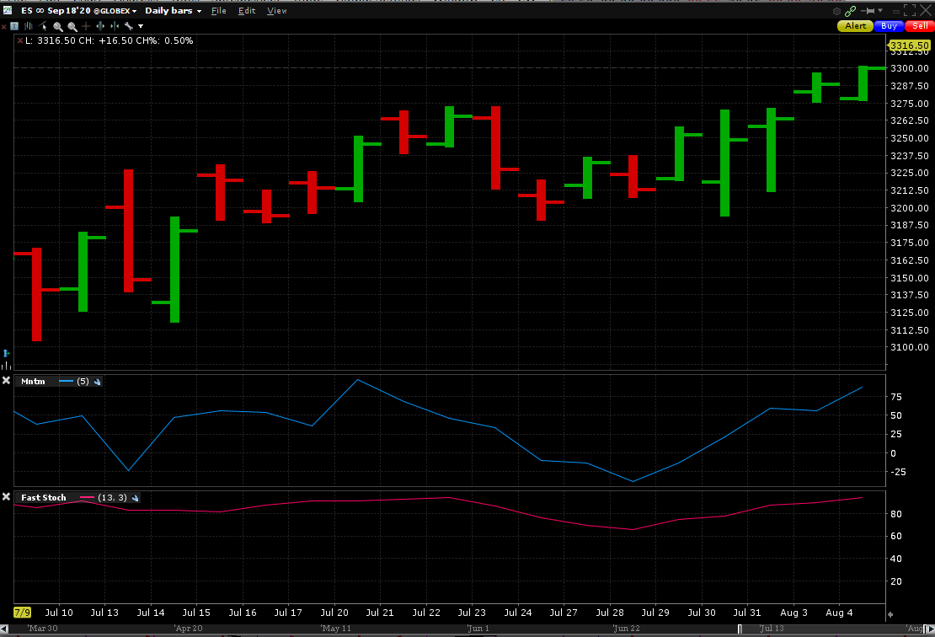The image size is (935, 637).
Task: Click the blue vertical scale arrow icon
Action: [x=6, y=354]
